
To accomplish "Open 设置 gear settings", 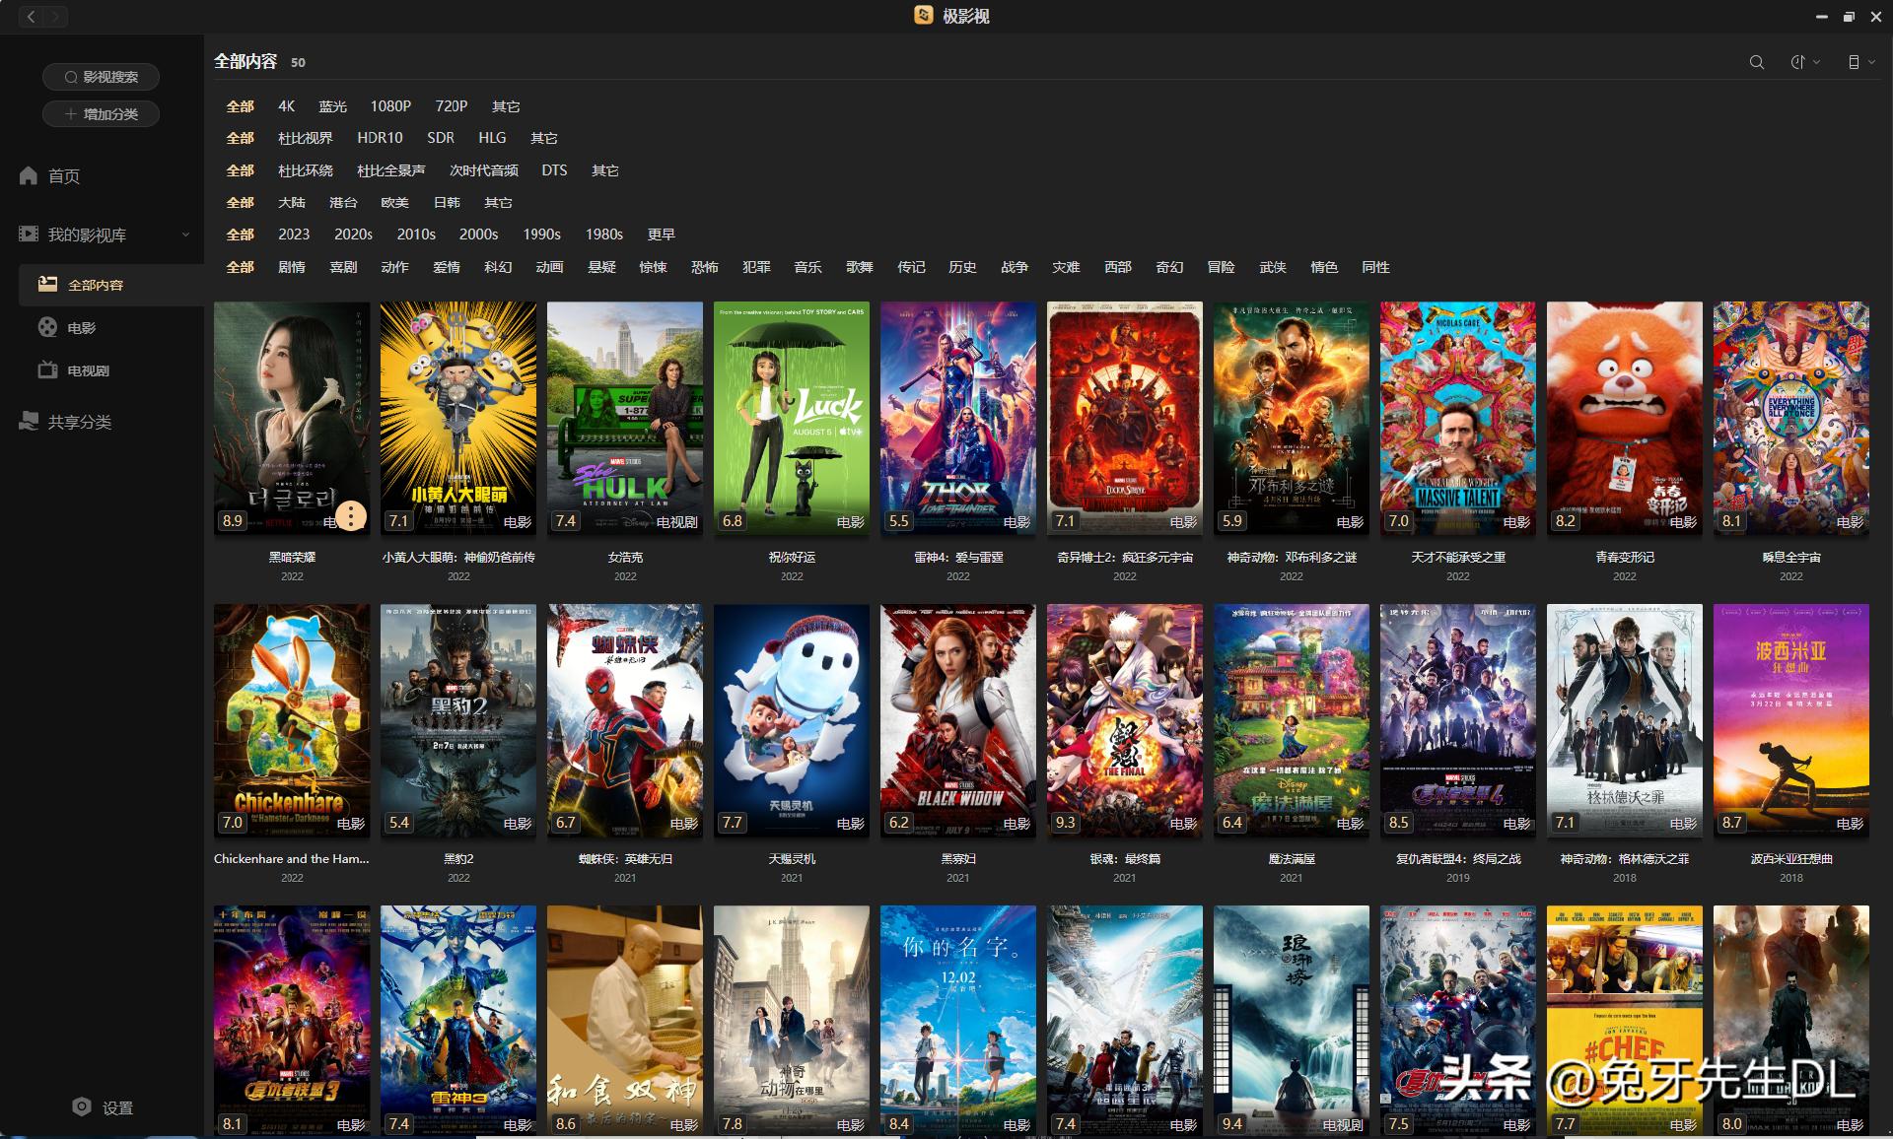I will pos(82,1106).
